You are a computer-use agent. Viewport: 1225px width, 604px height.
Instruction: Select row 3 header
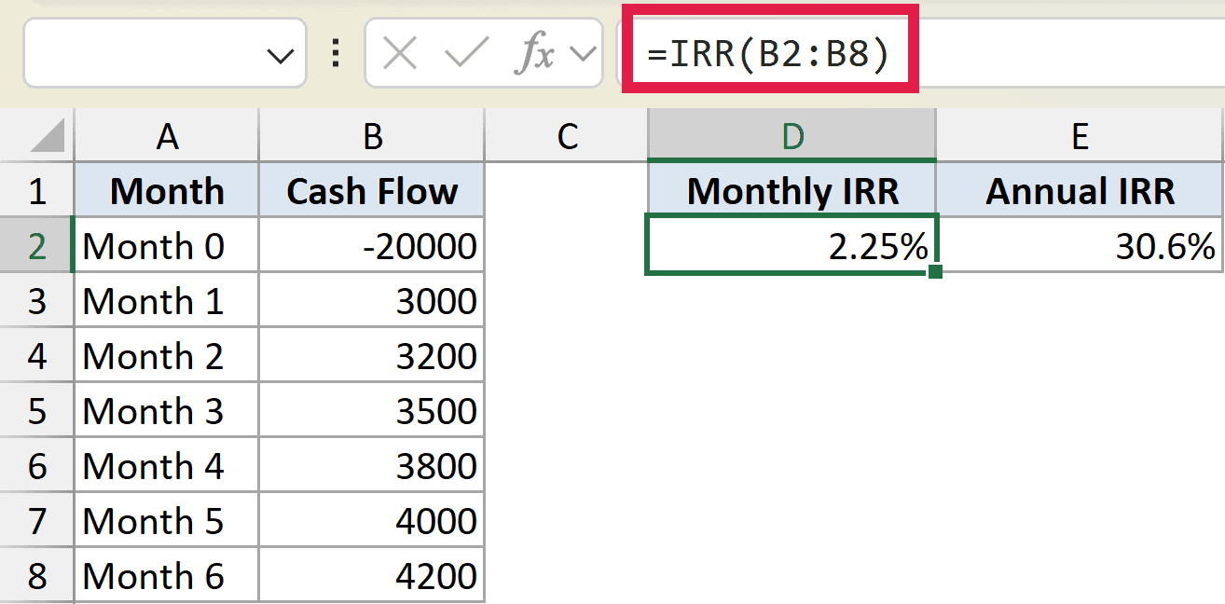tap(36, 301)
